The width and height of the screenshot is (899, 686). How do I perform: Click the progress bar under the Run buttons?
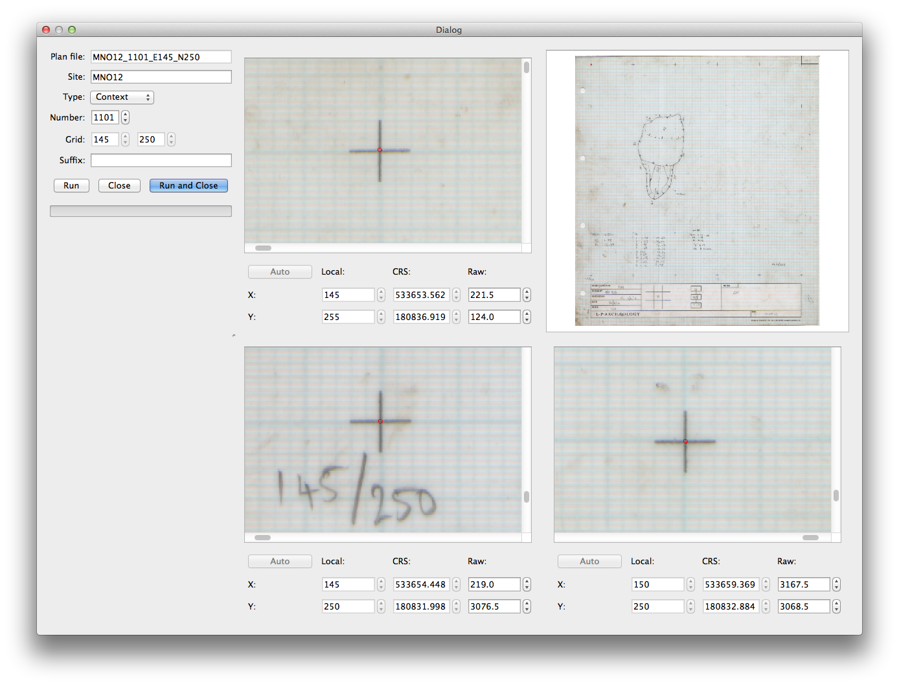(141, 211)
